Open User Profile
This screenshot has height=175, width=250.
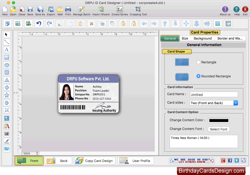136,161
